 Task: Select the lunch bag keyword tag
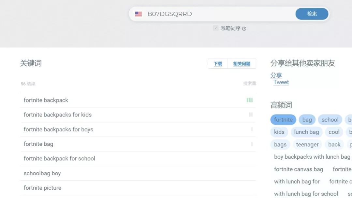[306, 132]
